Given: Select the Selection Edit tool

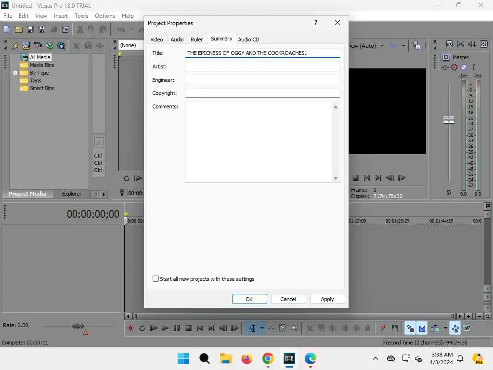Looking at the screenshot, I should coord(283,328).
